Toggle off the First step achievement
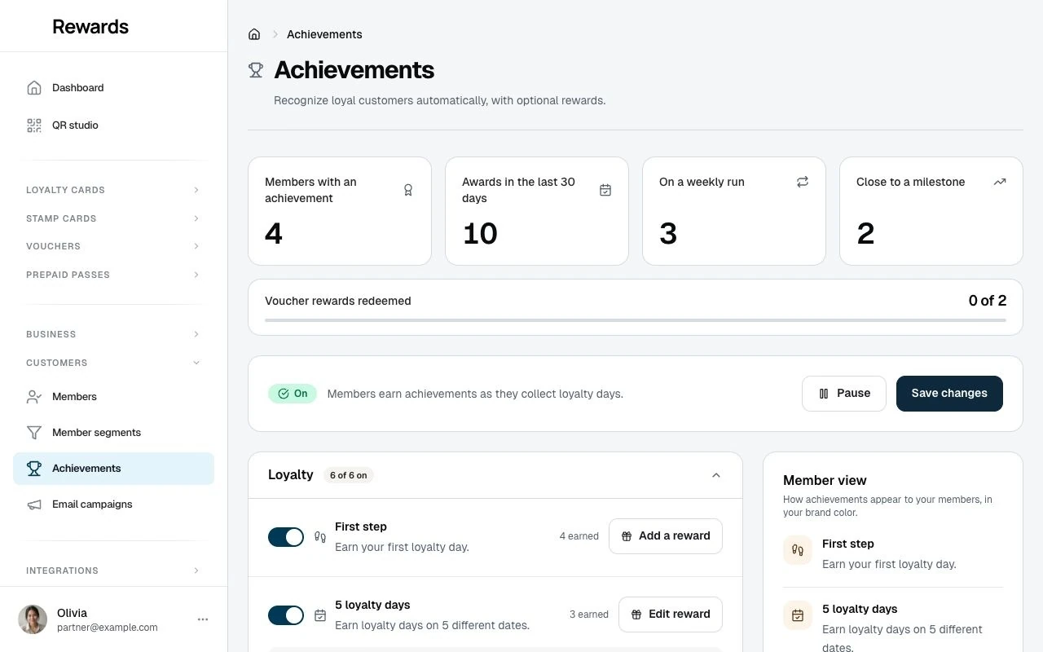This screenshot has width=1043, height=652. click(x=286, y=537)
